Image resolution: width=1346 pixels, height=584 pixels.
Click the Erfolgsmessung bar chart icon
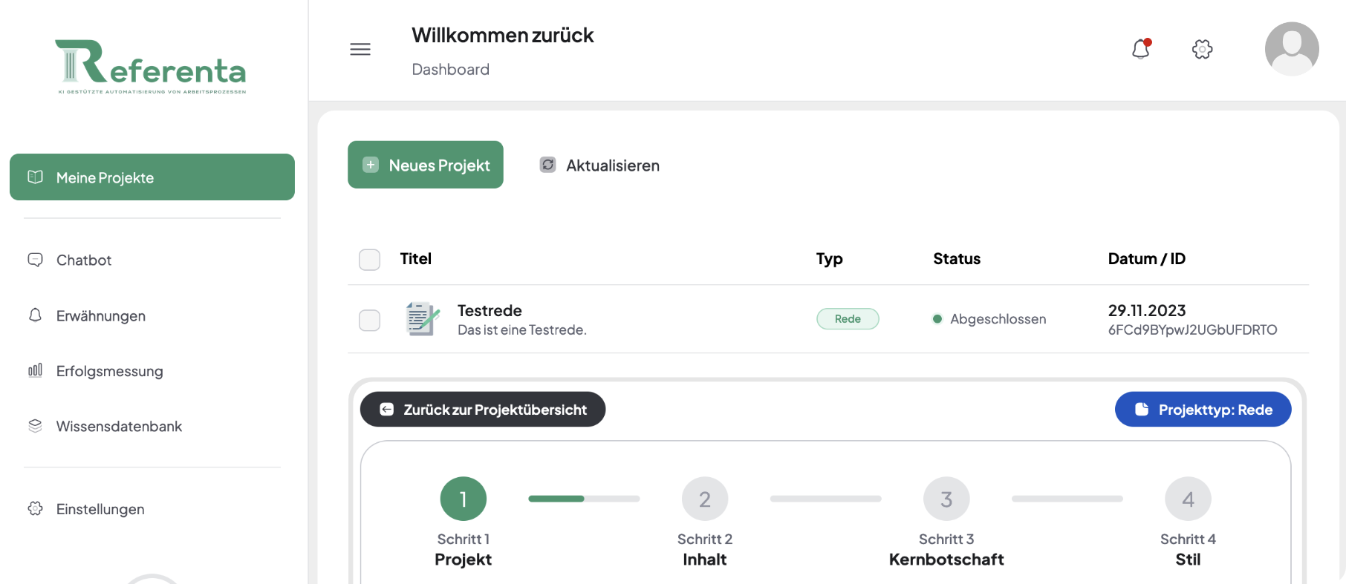(x=35, y=370)
